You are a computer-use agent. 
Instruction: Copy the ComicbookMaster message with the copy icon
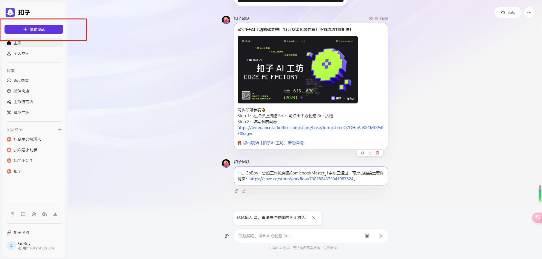[237, 191]
